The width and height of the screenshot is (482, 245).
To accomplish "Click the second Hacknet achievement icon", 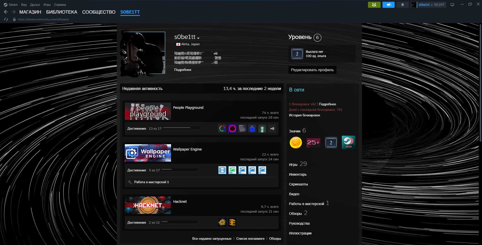I will point(232,222).
